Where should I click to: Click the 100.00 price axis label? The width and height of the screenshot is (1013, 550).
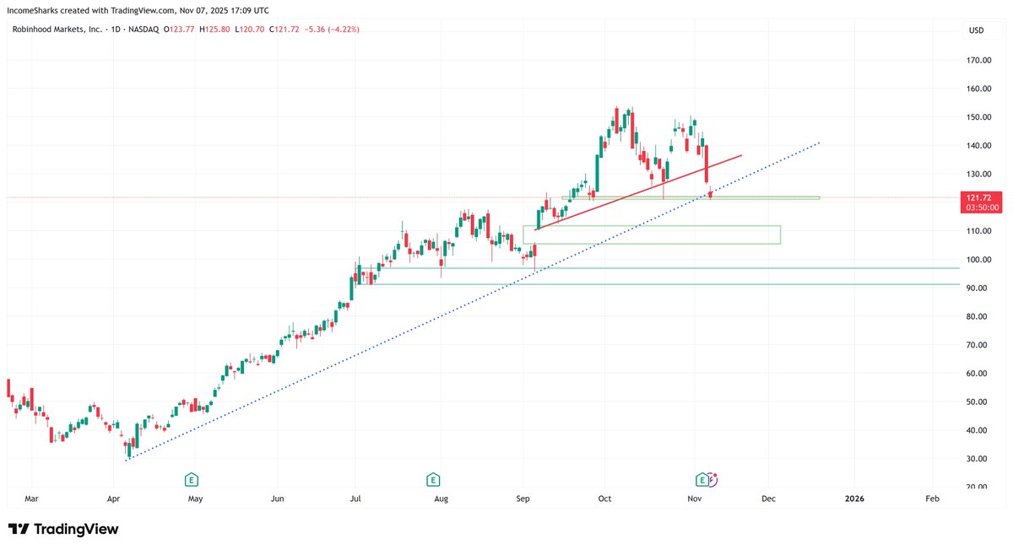point(979,260)
